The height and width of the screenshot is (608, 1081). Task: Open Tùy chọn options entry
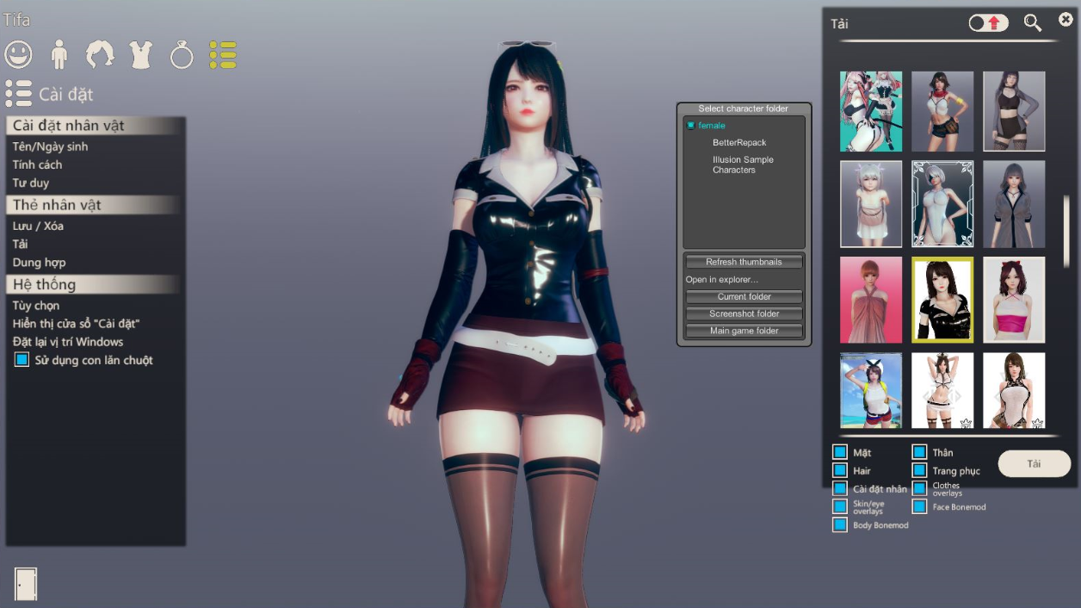point(36,305)
